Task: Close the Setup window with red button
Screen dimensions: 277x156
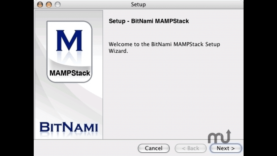Action: (x=40, y=4)
